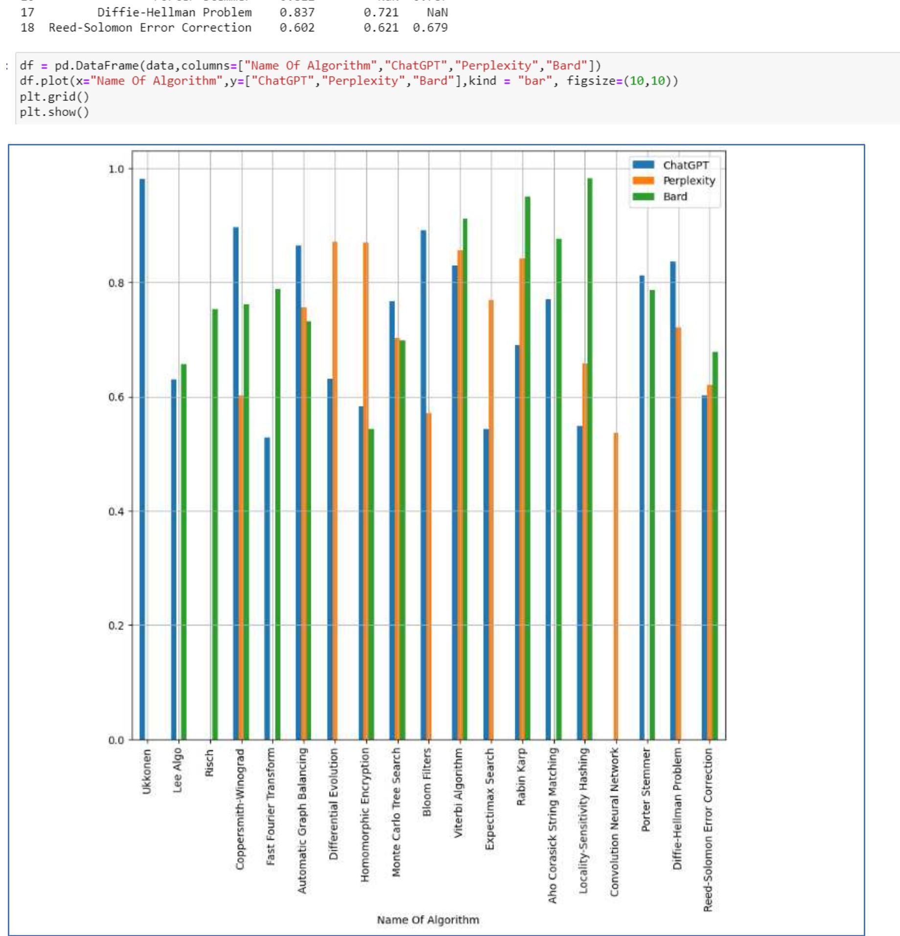This screenshot has height=936, width=900.
Task: Click the 'Risch' x-axis label
Action: click(x=209, y=763)
